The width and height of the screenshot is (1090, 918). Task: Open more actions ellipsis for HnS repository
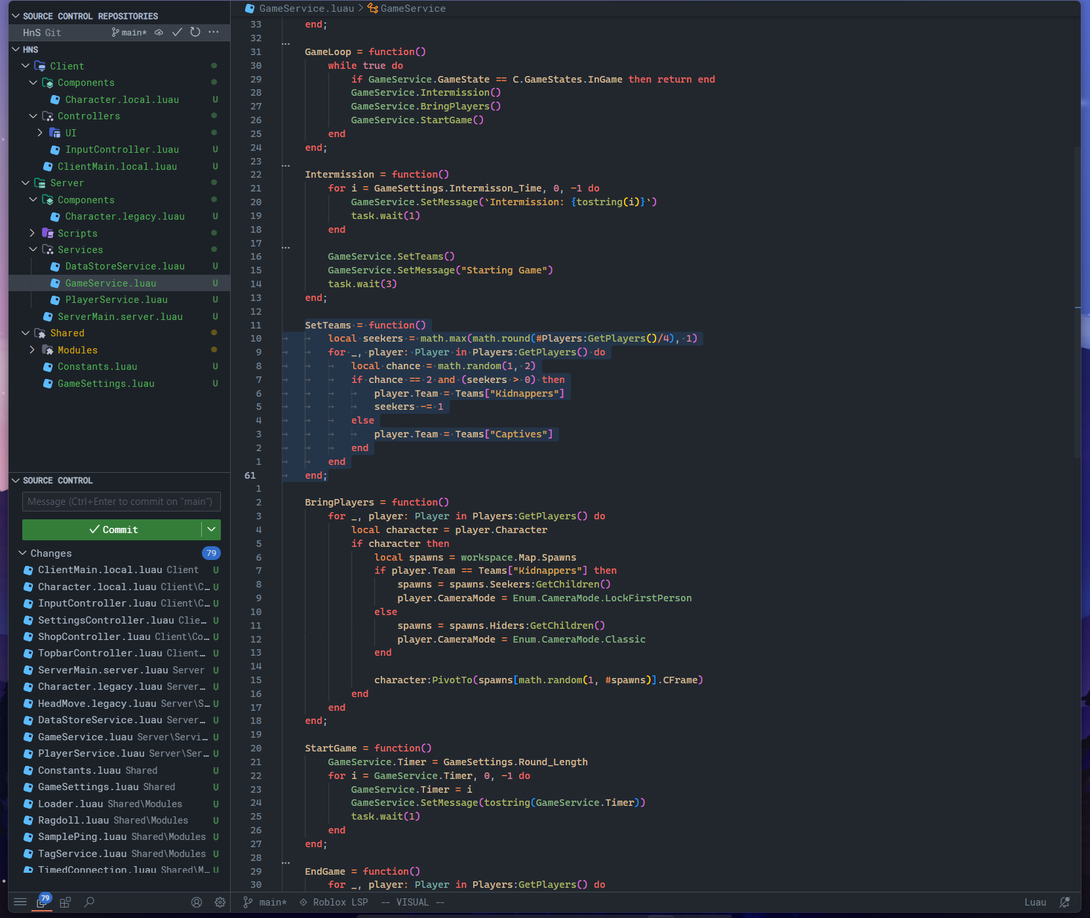click(x=214, y=32)
